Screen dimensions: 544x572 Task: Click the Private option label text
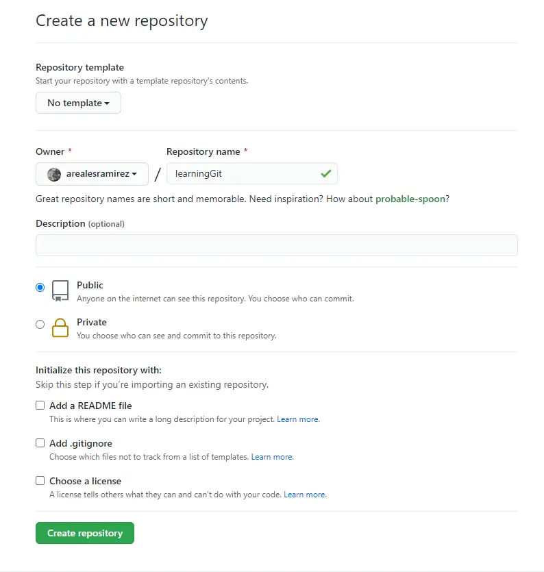coord(92,322)
